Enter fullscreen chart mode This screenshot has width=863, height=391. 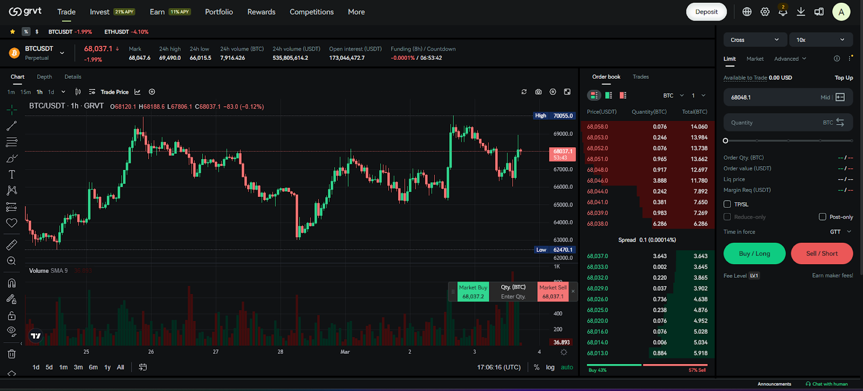(567, 92)
